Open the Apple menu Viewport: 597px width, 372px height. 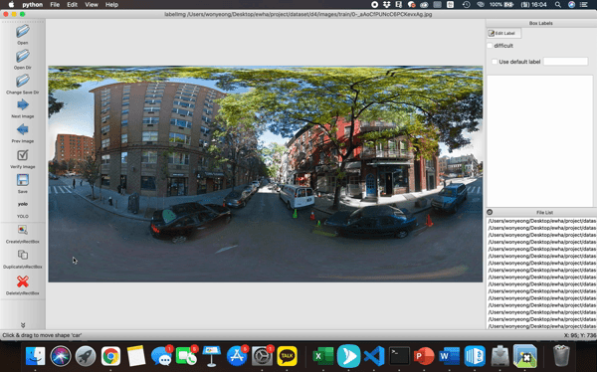[11, 5]
